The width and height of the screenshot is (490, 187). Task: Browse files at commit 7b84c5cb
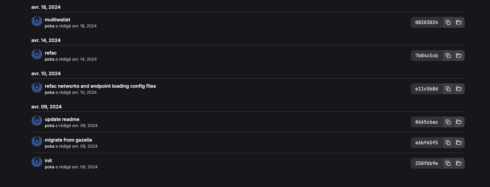coord(459,56)
